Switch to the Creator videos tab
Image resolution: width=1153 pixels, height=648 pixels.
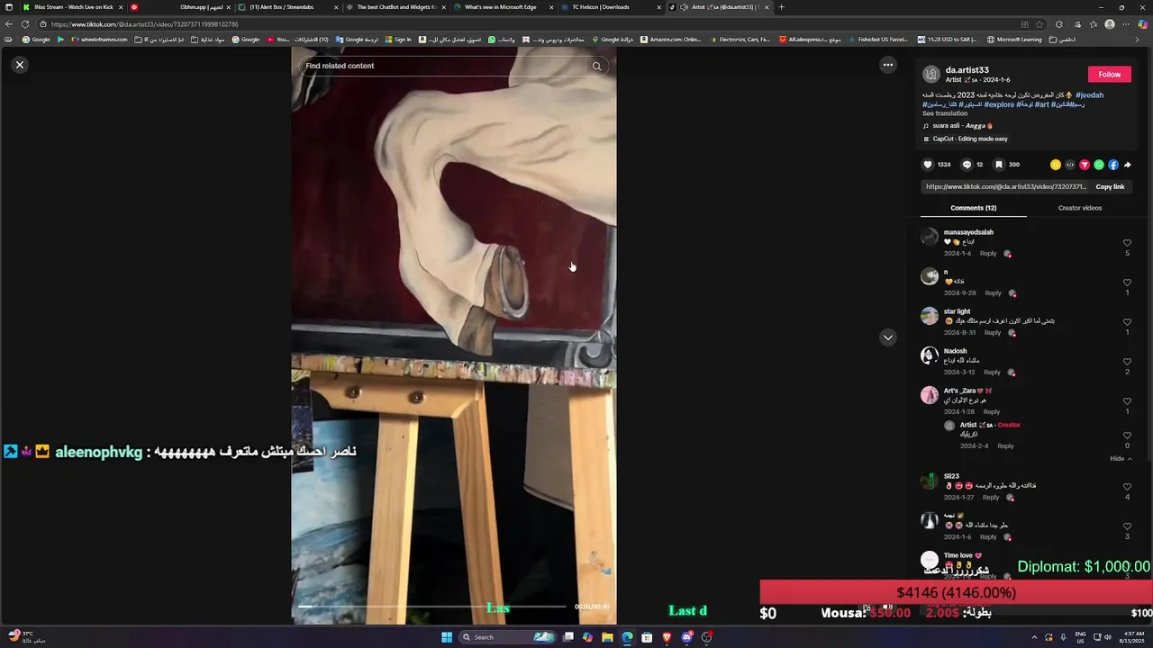1079,208
